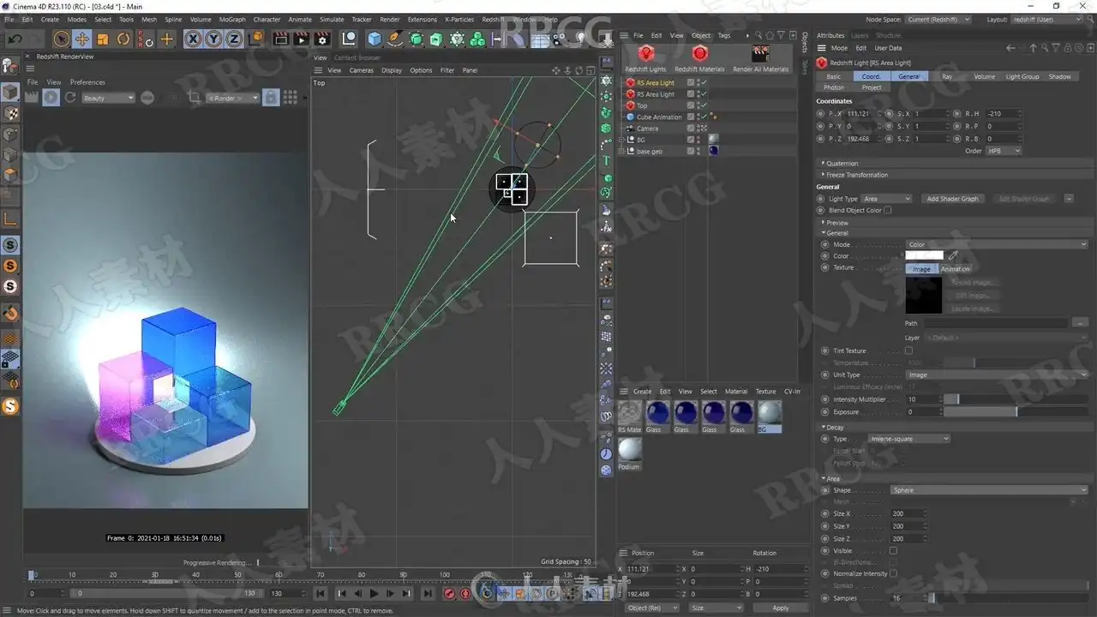Click the Coordinate System cube icon
1097x617 pixels.
tap(255, 39)
